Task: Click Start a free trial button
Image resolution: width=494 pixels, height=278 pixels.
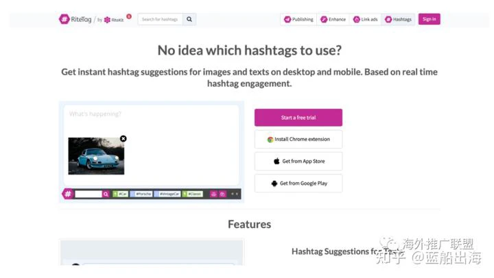Action: [x=298, y=118]
